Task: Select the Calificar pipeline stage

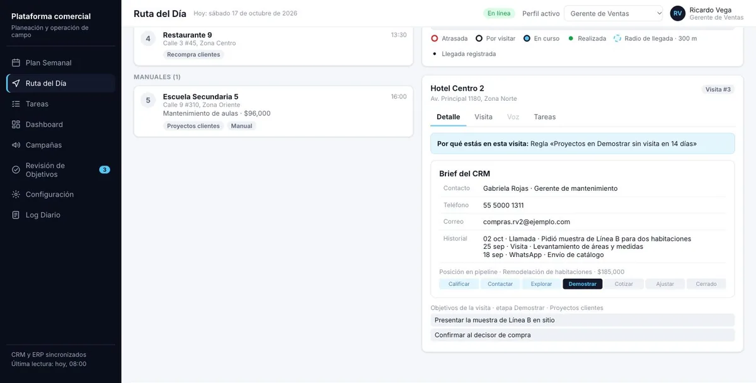Action: coord(459,284)
